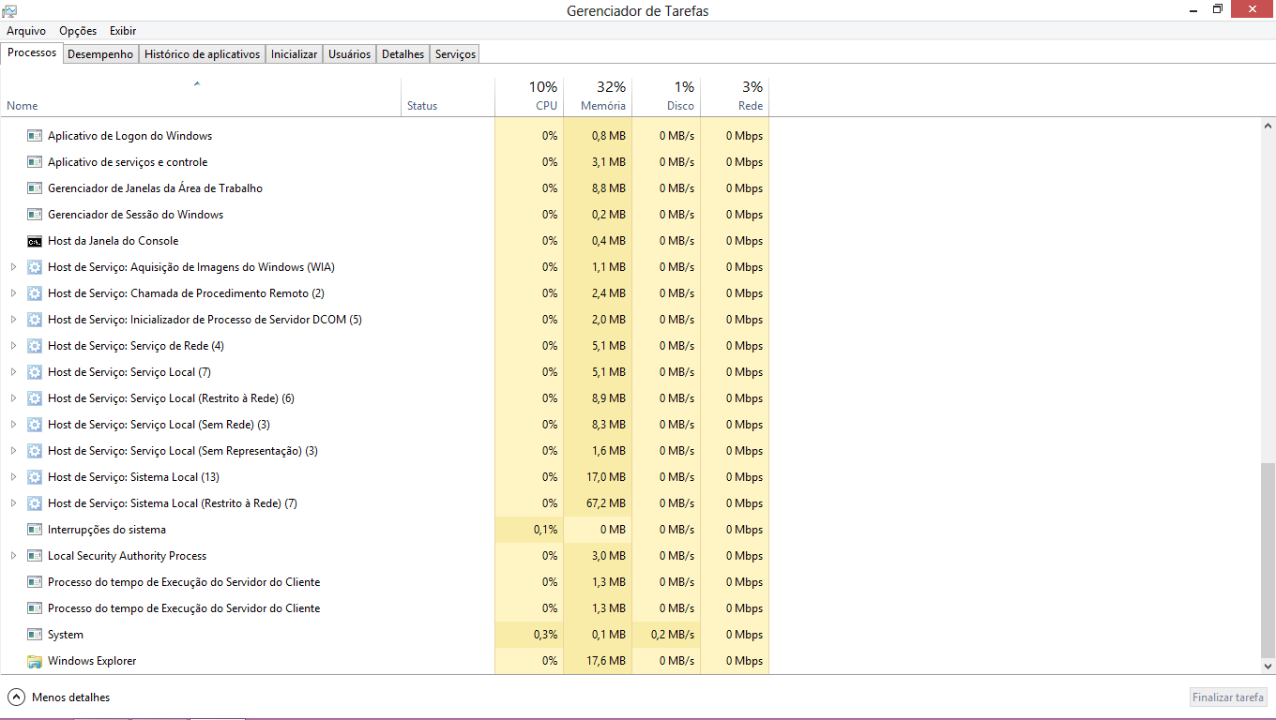Viewport: 1276px width, 720px height.
Task: Sort processes by the Nome column header
Action: 201,97
